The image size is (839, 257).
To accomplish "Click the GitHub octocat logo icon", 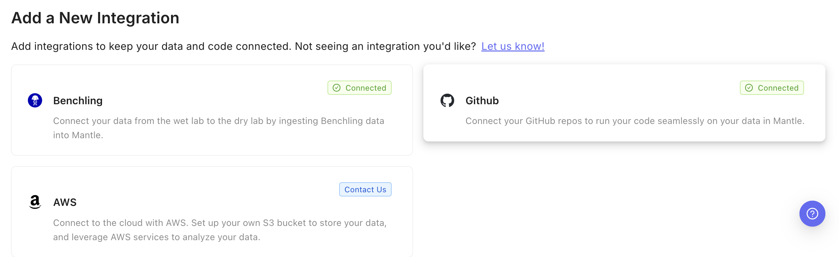I will (447, 100).
